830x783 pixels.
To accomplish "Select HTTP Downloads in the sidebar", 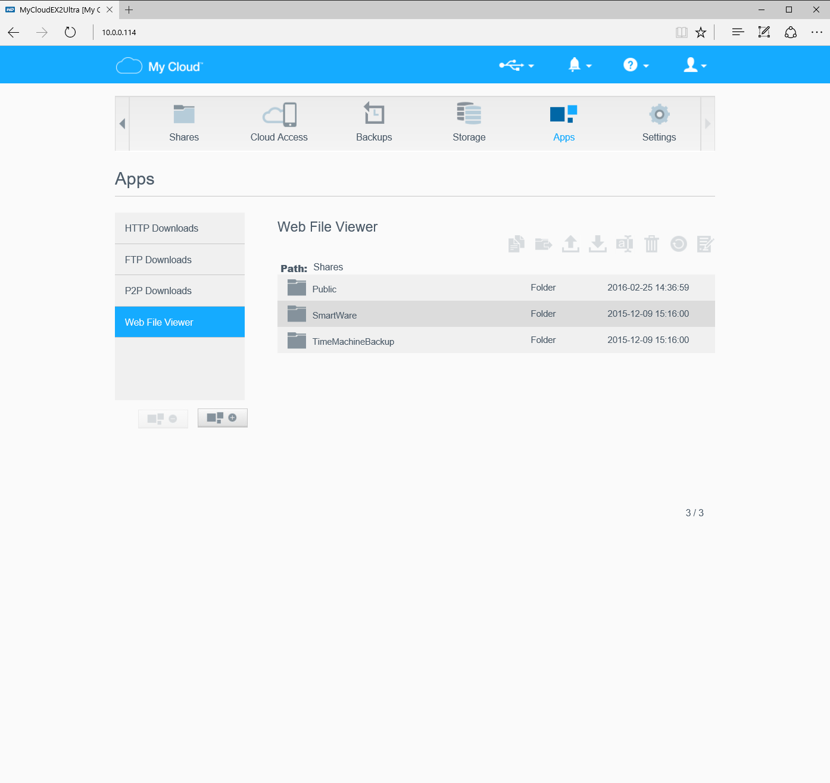I will click(x=161, y=228).
